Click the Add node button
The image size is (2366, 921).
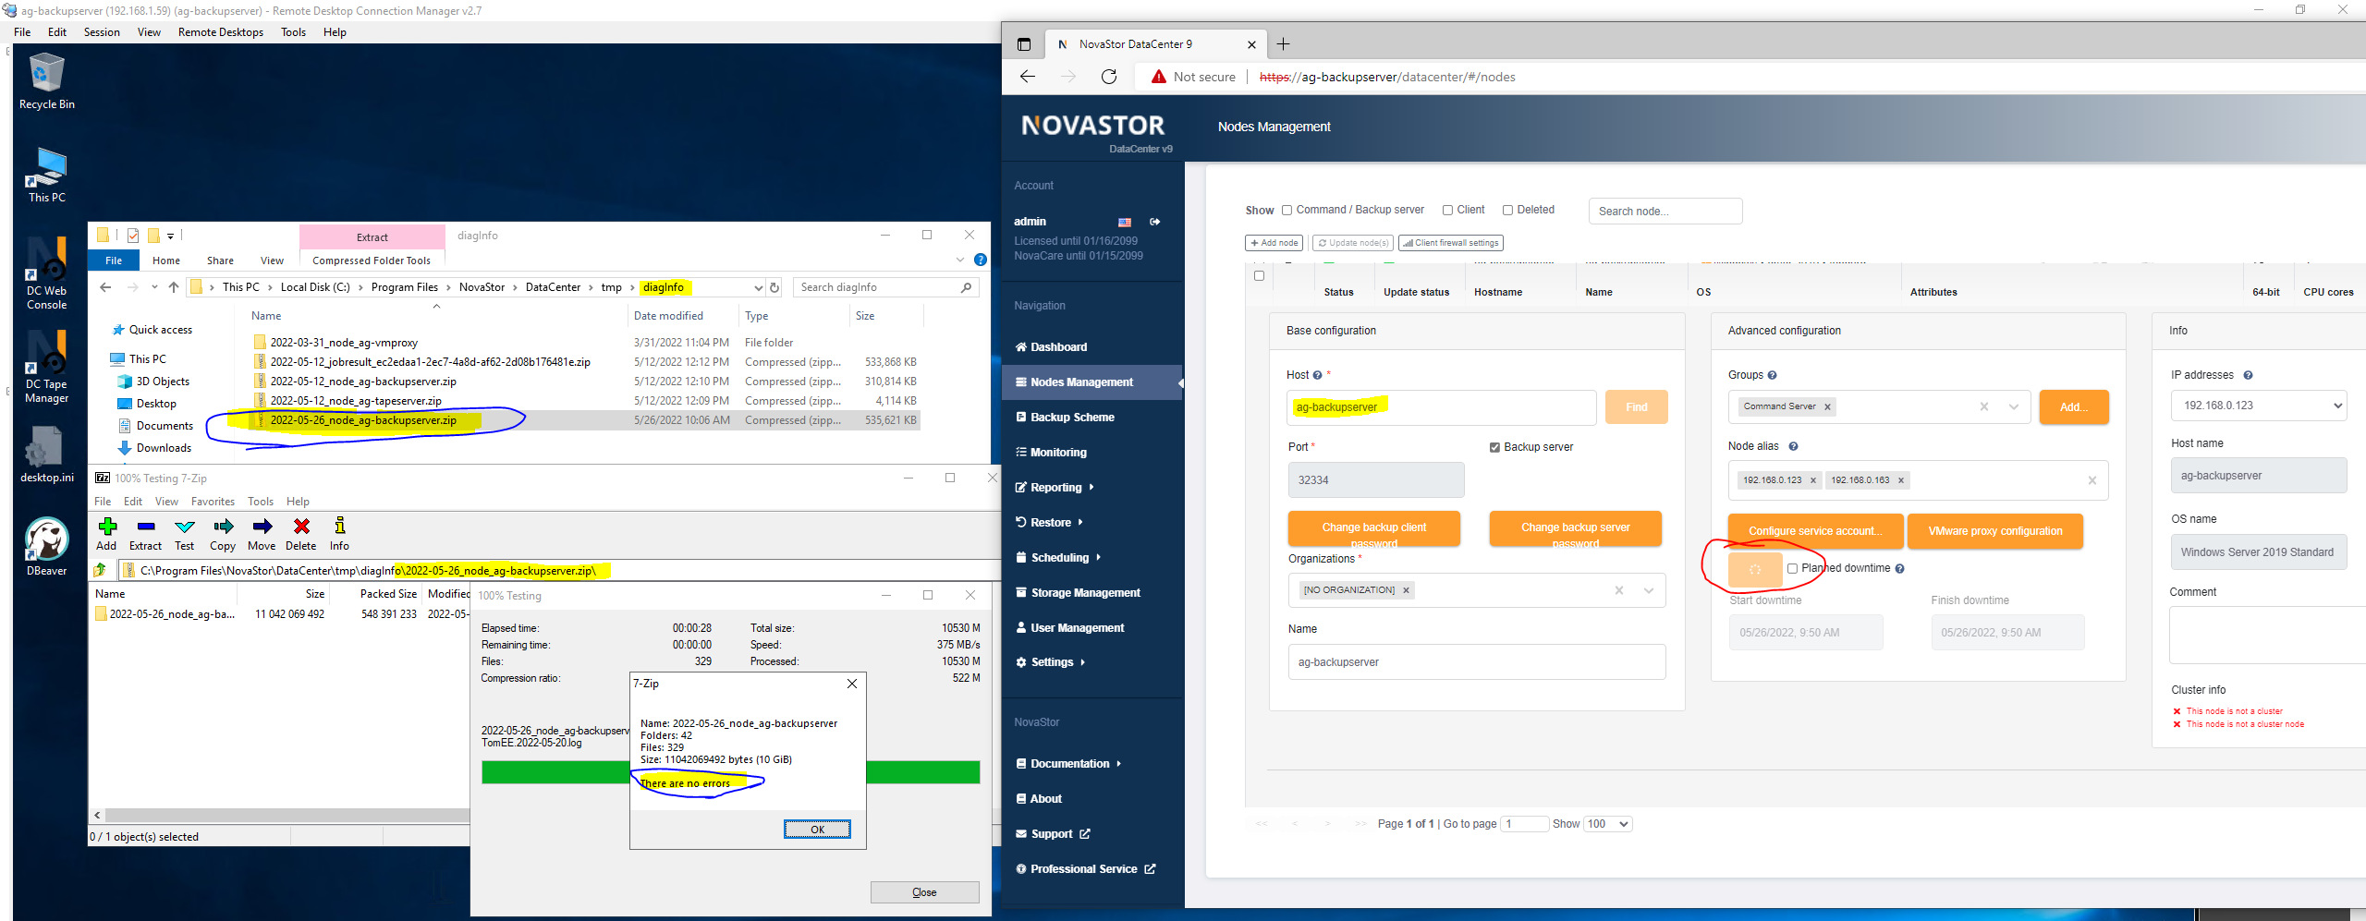tap(1274, 243)
